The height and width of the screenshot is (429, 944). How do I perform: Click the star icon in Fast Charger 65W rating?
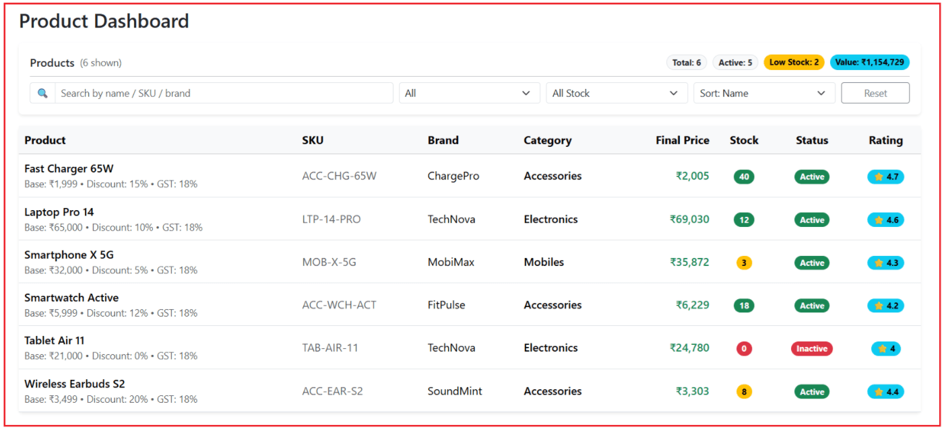(879, 177)
